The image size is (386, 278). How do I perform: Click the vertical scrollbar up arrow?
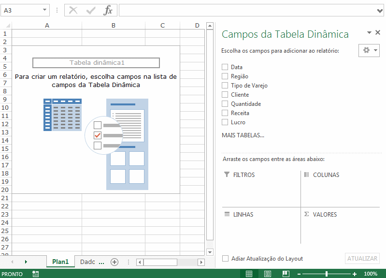[x=210, y=26]
